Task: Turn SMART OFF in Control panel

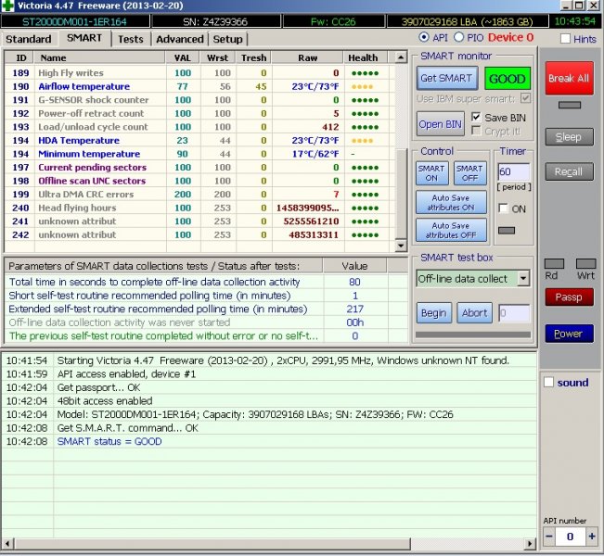Action: [x=469, y=173]
